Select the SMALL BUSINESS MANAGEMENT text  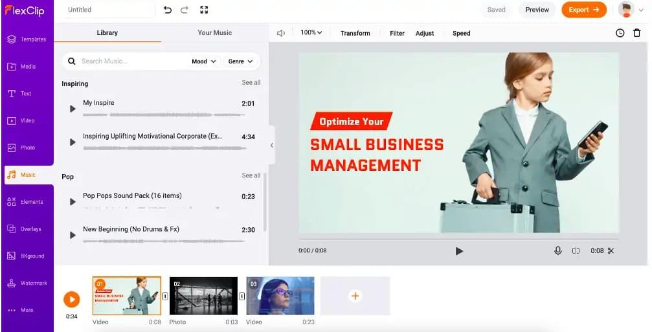(377, 155)
